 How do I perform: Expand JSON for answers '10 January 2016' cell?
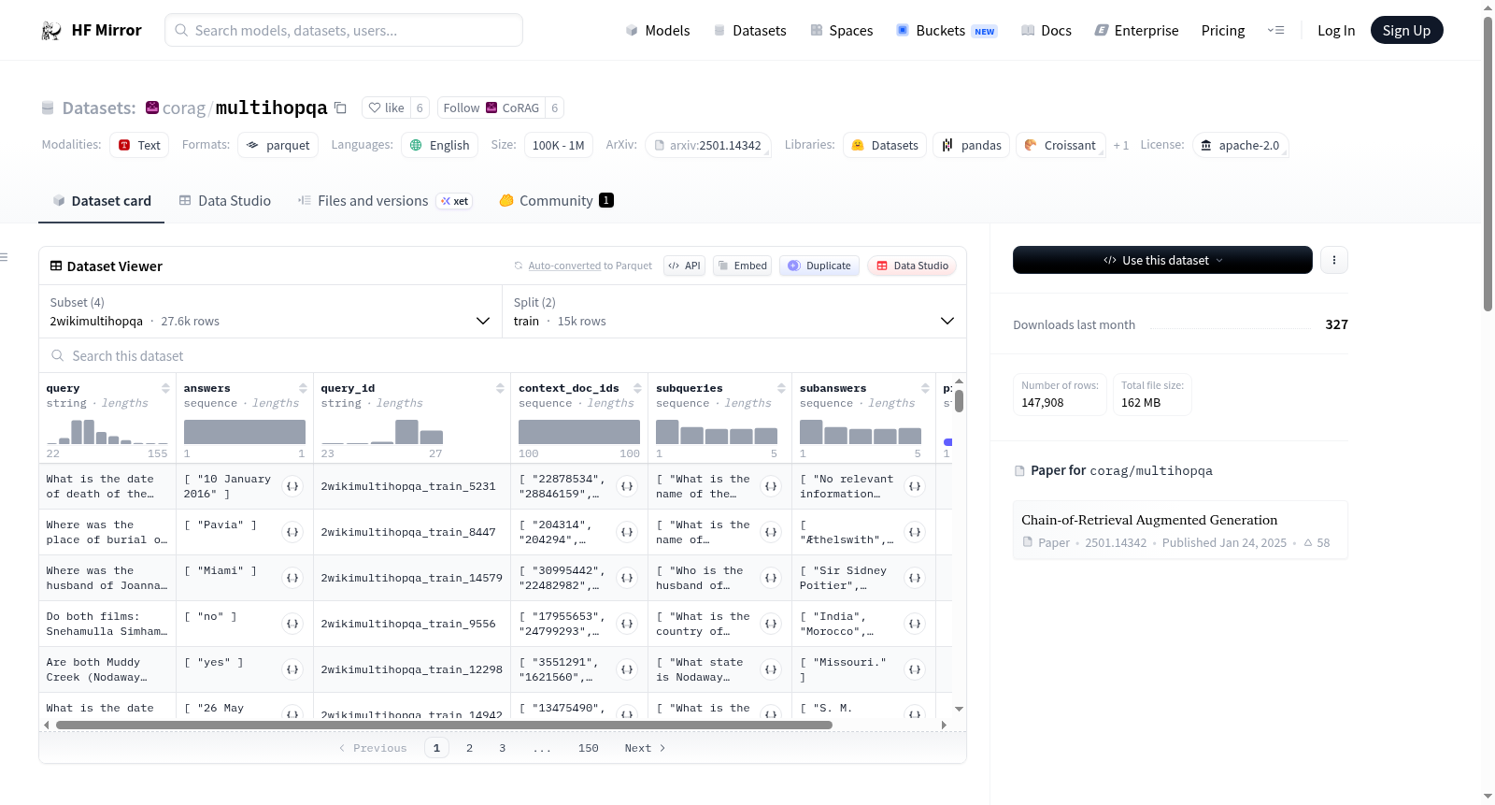click(292, 486)
